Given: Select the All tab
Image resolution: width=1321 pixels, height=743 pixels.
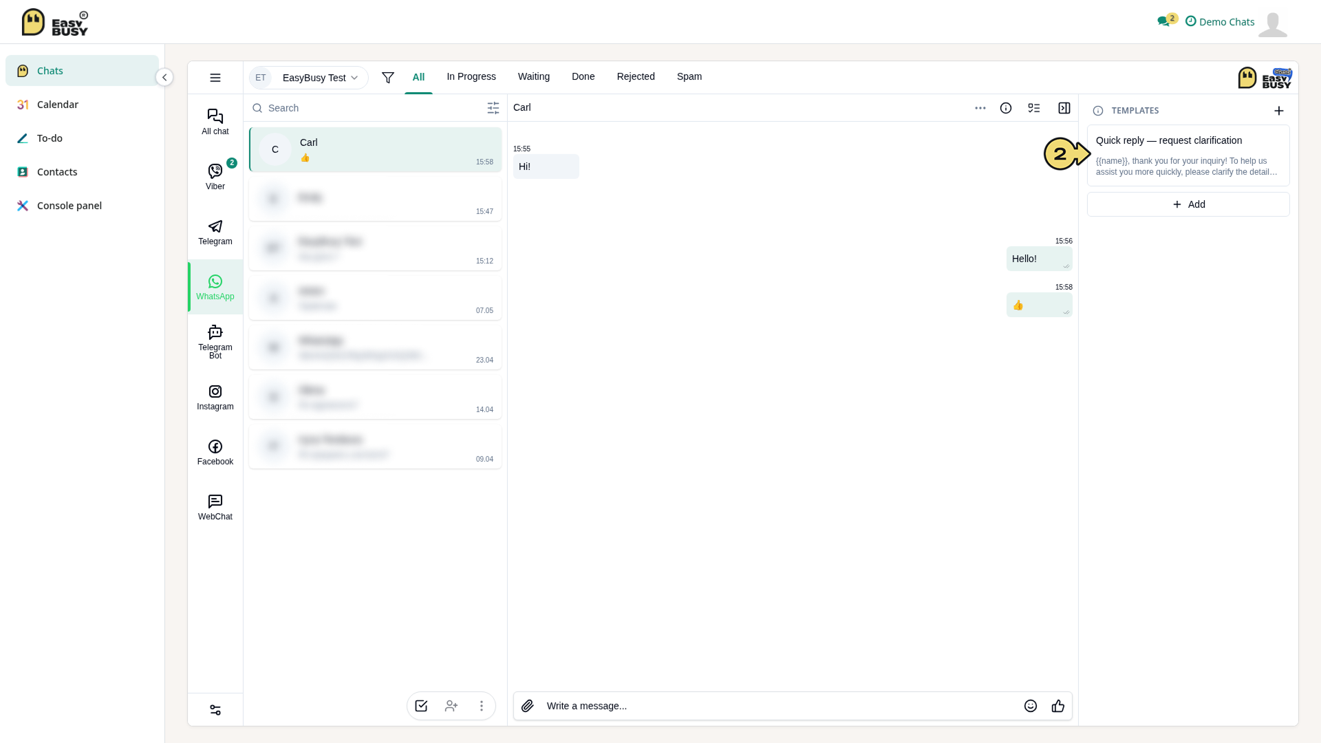Looking at the screenshot, I should (418, 77).
